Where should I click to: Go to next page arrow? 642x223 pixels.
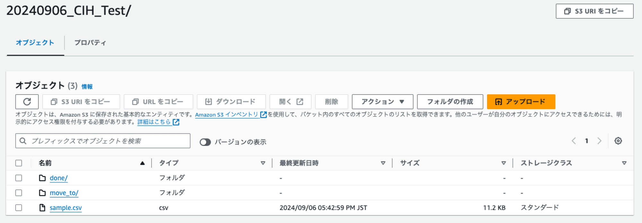[599, 141]
